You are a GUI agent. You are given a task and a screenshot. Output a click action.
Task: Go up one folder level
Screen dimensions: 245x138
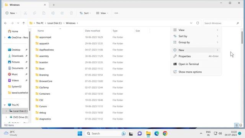click(24, 23)
